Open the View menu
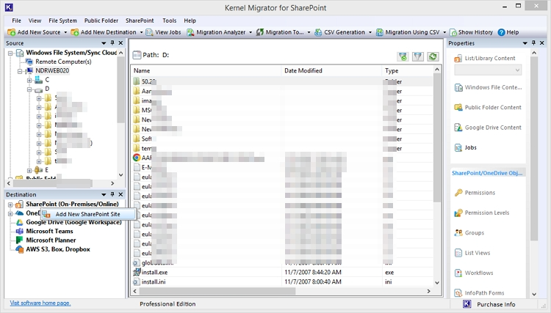This screenshot has height=313, width=551. coord(35,21)
